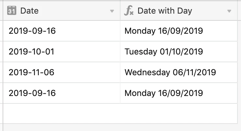
Task: Click the fx formula icon in the header
Action: click(129, 11)
